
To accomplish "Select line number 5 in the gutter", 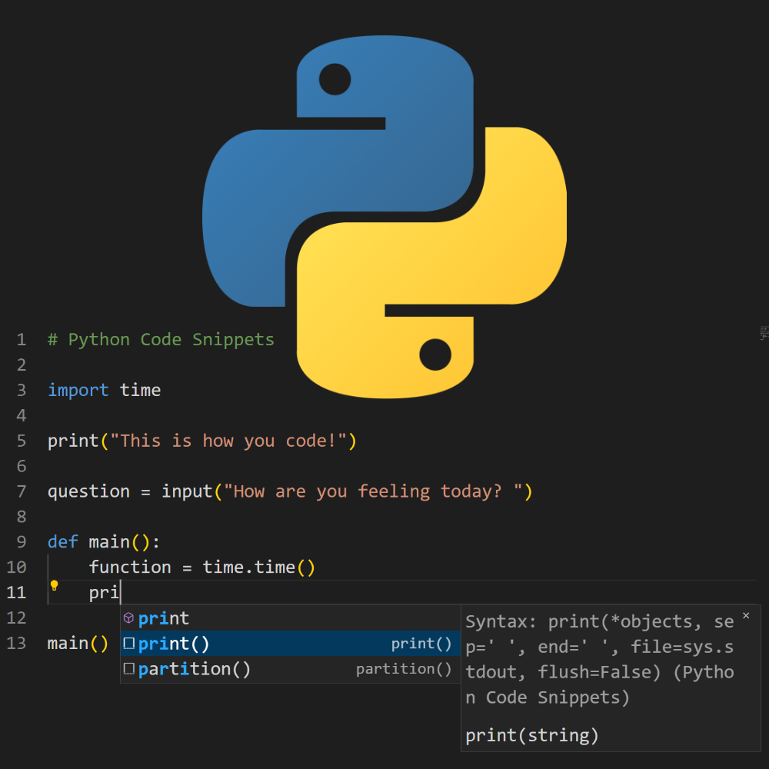I will click(21, 441).
